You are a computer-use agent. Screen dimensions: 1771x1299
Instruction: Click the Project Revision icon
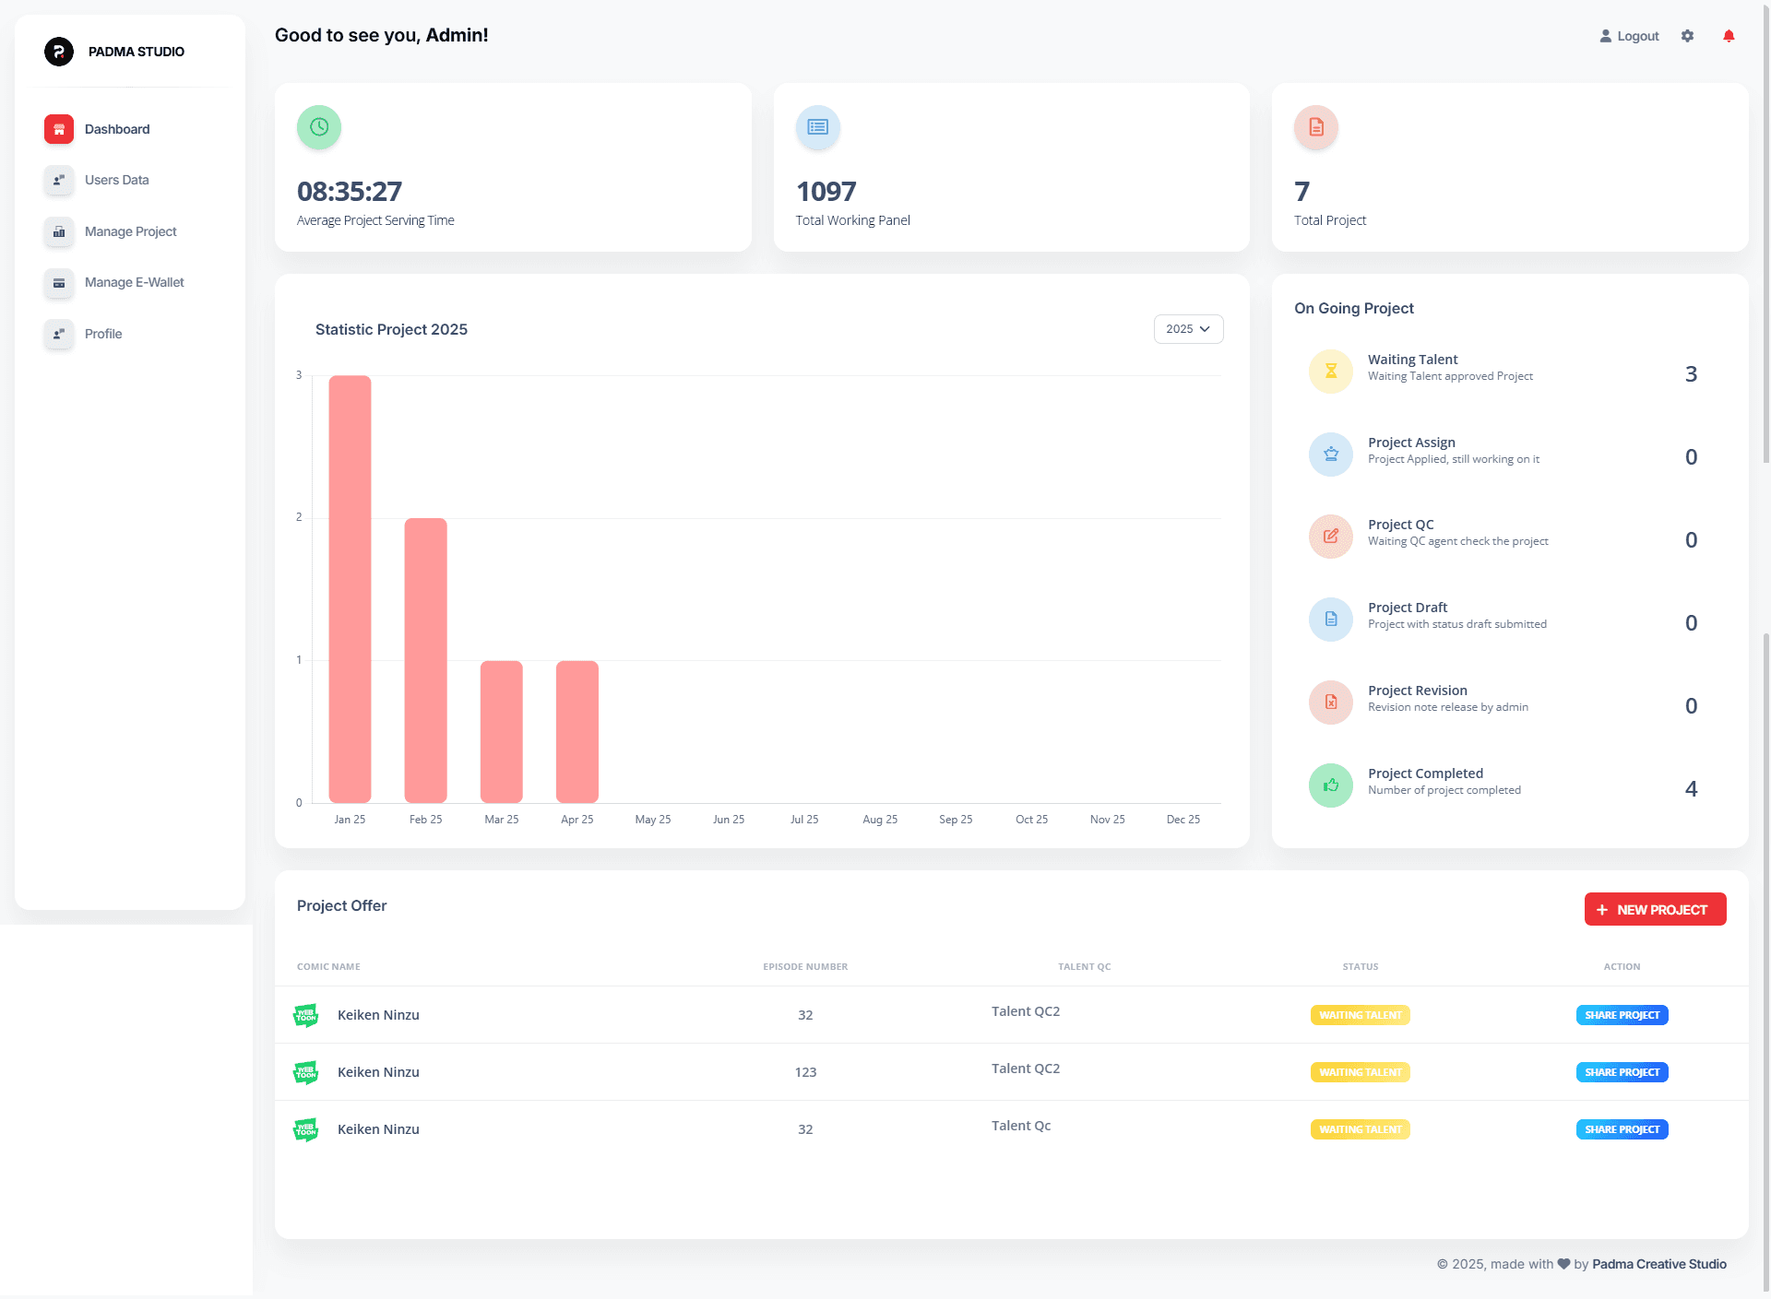click(x=1330, y=703)
